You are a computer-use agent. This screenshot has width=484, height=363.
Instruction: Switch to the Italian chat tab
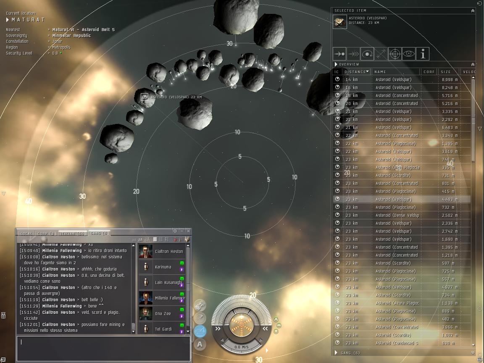(73, 233)
